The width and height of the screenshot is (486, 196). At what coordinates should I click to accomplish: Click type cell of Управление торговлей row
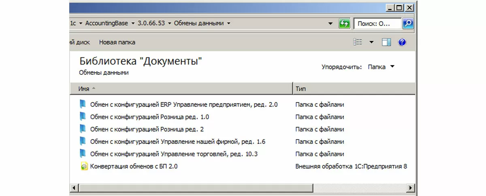[x=320, y=154]
